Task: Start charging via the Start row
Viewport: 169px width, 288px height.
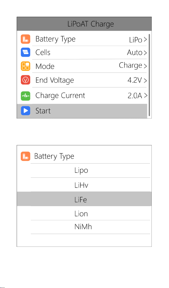Action: (82, 111)
